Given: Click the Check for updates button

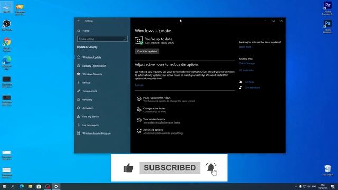Looking at the screenshot, I should (147, 51).
